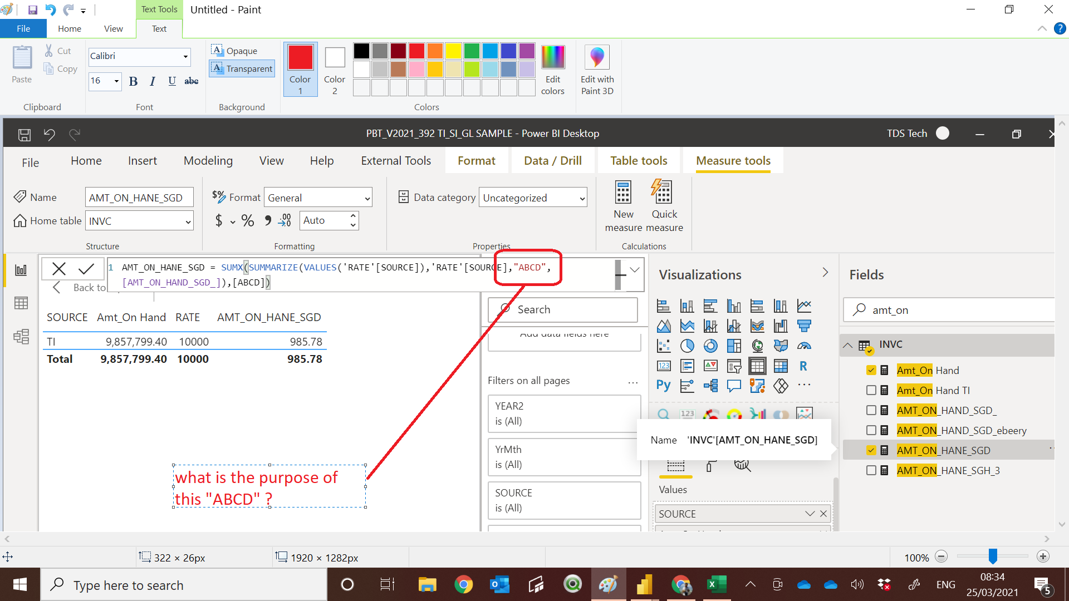Check the AMT_ON_HAND_SGD_ebeery field
Image resolution: width=1069 pixels, height=601 pixels.
tap(871, 431)
